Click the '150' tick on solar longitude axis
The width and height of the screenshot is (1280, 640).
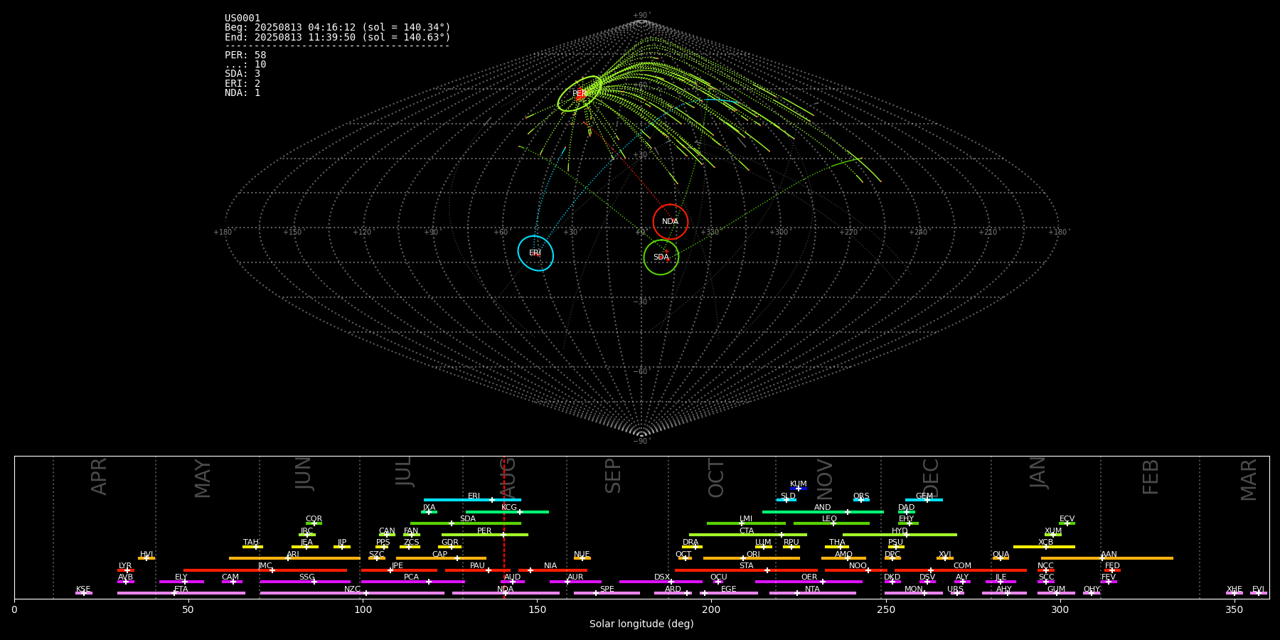tap(537, 609)
